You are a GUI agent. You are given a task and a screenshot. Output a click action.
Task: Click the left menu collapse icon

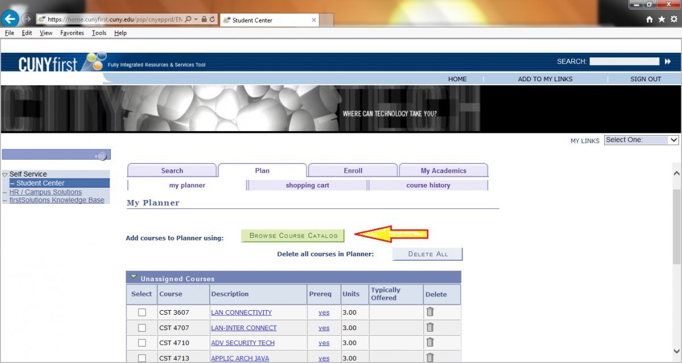(101, 155)
